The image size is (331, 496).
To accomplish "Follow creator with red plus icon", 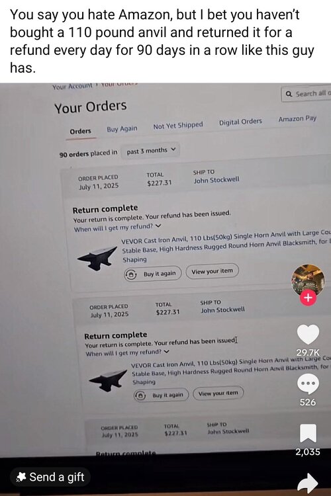I will click(x=308, y=298).
